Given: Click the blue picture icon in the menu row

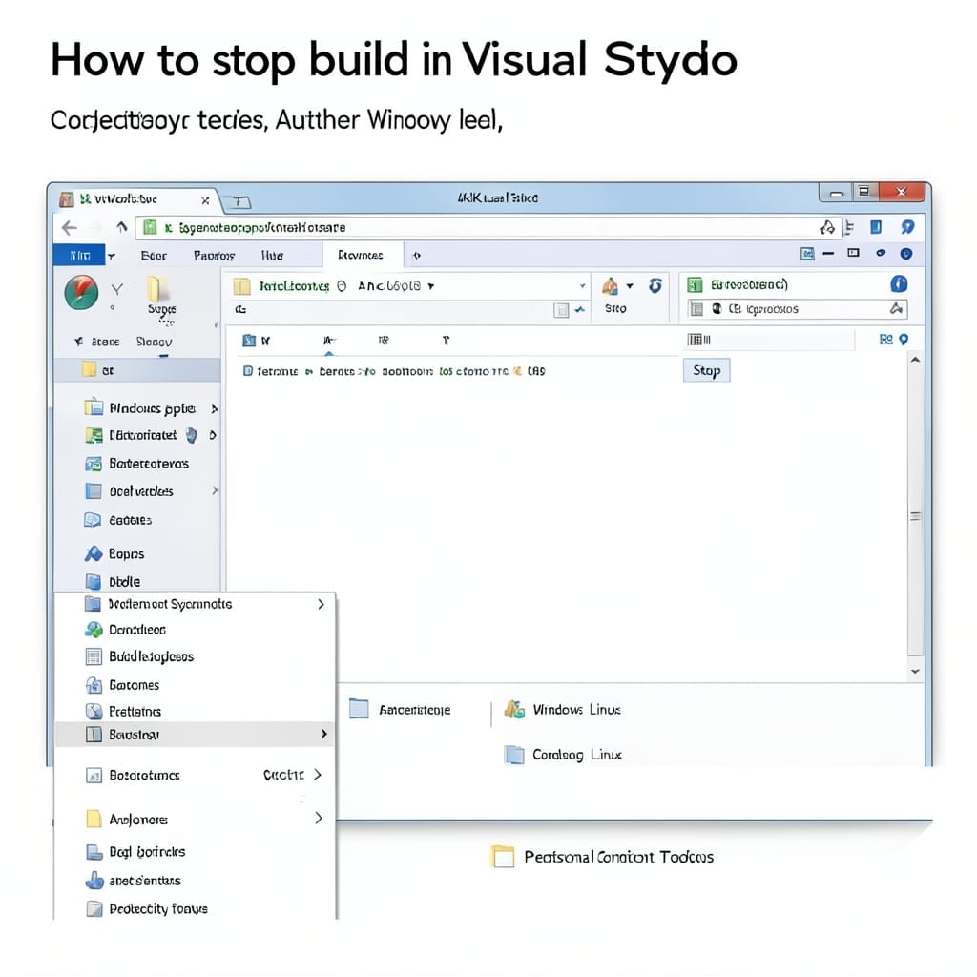Looking at the screenshot, I should click(807, 254).
